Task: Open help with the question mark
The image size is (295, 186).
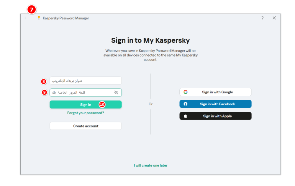Action: [262, 18]
